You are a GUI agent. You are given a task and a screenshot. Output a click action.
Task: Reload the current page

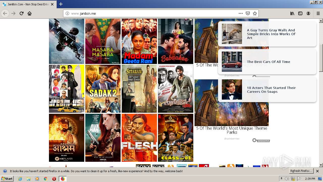[21, 13]
